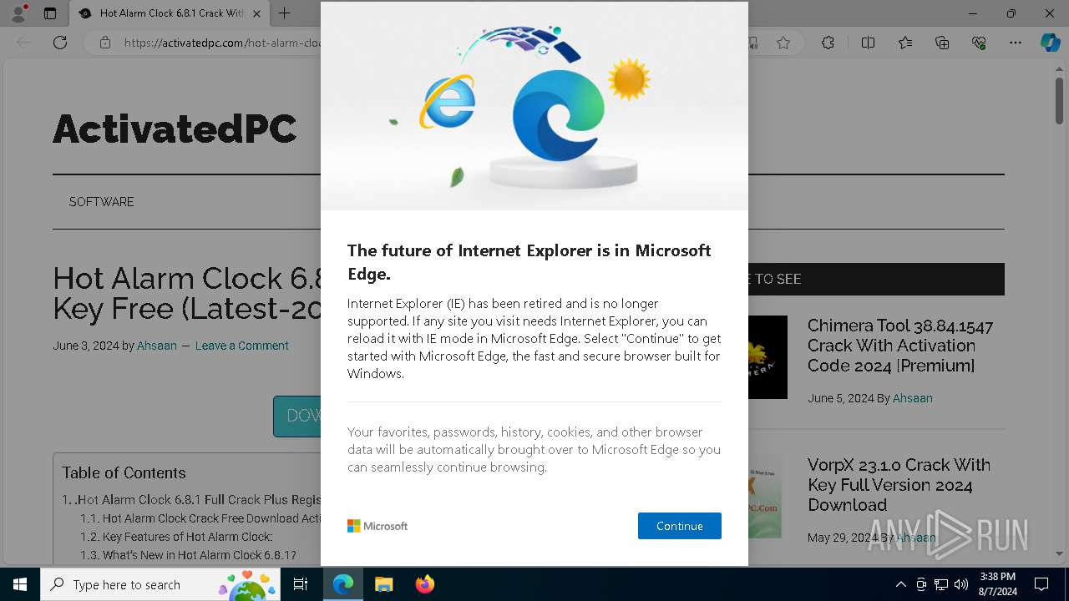This screenshot has width=1069, height=601.
Task: View site information lock icon
Action: click(104, 43)
